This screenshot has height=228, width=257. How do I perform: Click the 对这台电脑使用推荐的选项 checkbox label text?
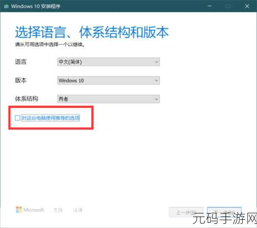pyautogui.click(x=50, y=118)
